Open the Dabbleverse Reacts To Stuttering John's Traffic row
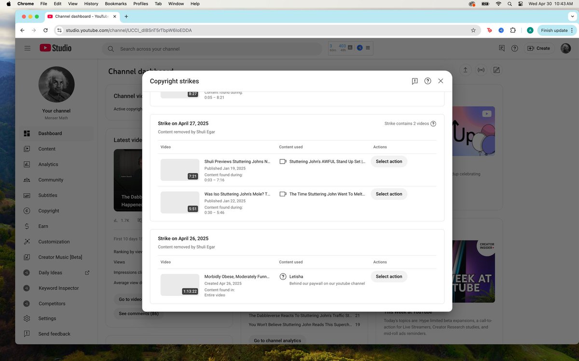 pyautogui.click(x=304, y=316)
